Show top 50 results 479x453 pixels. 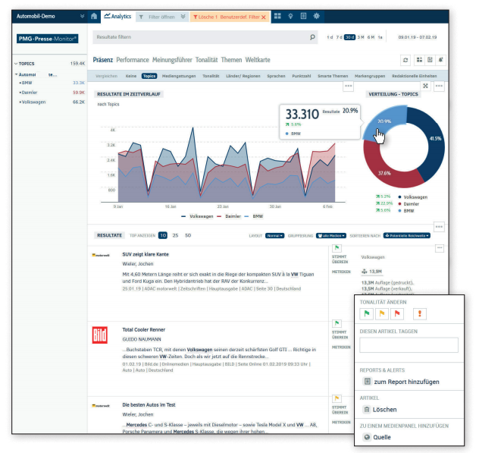point(188,235)
